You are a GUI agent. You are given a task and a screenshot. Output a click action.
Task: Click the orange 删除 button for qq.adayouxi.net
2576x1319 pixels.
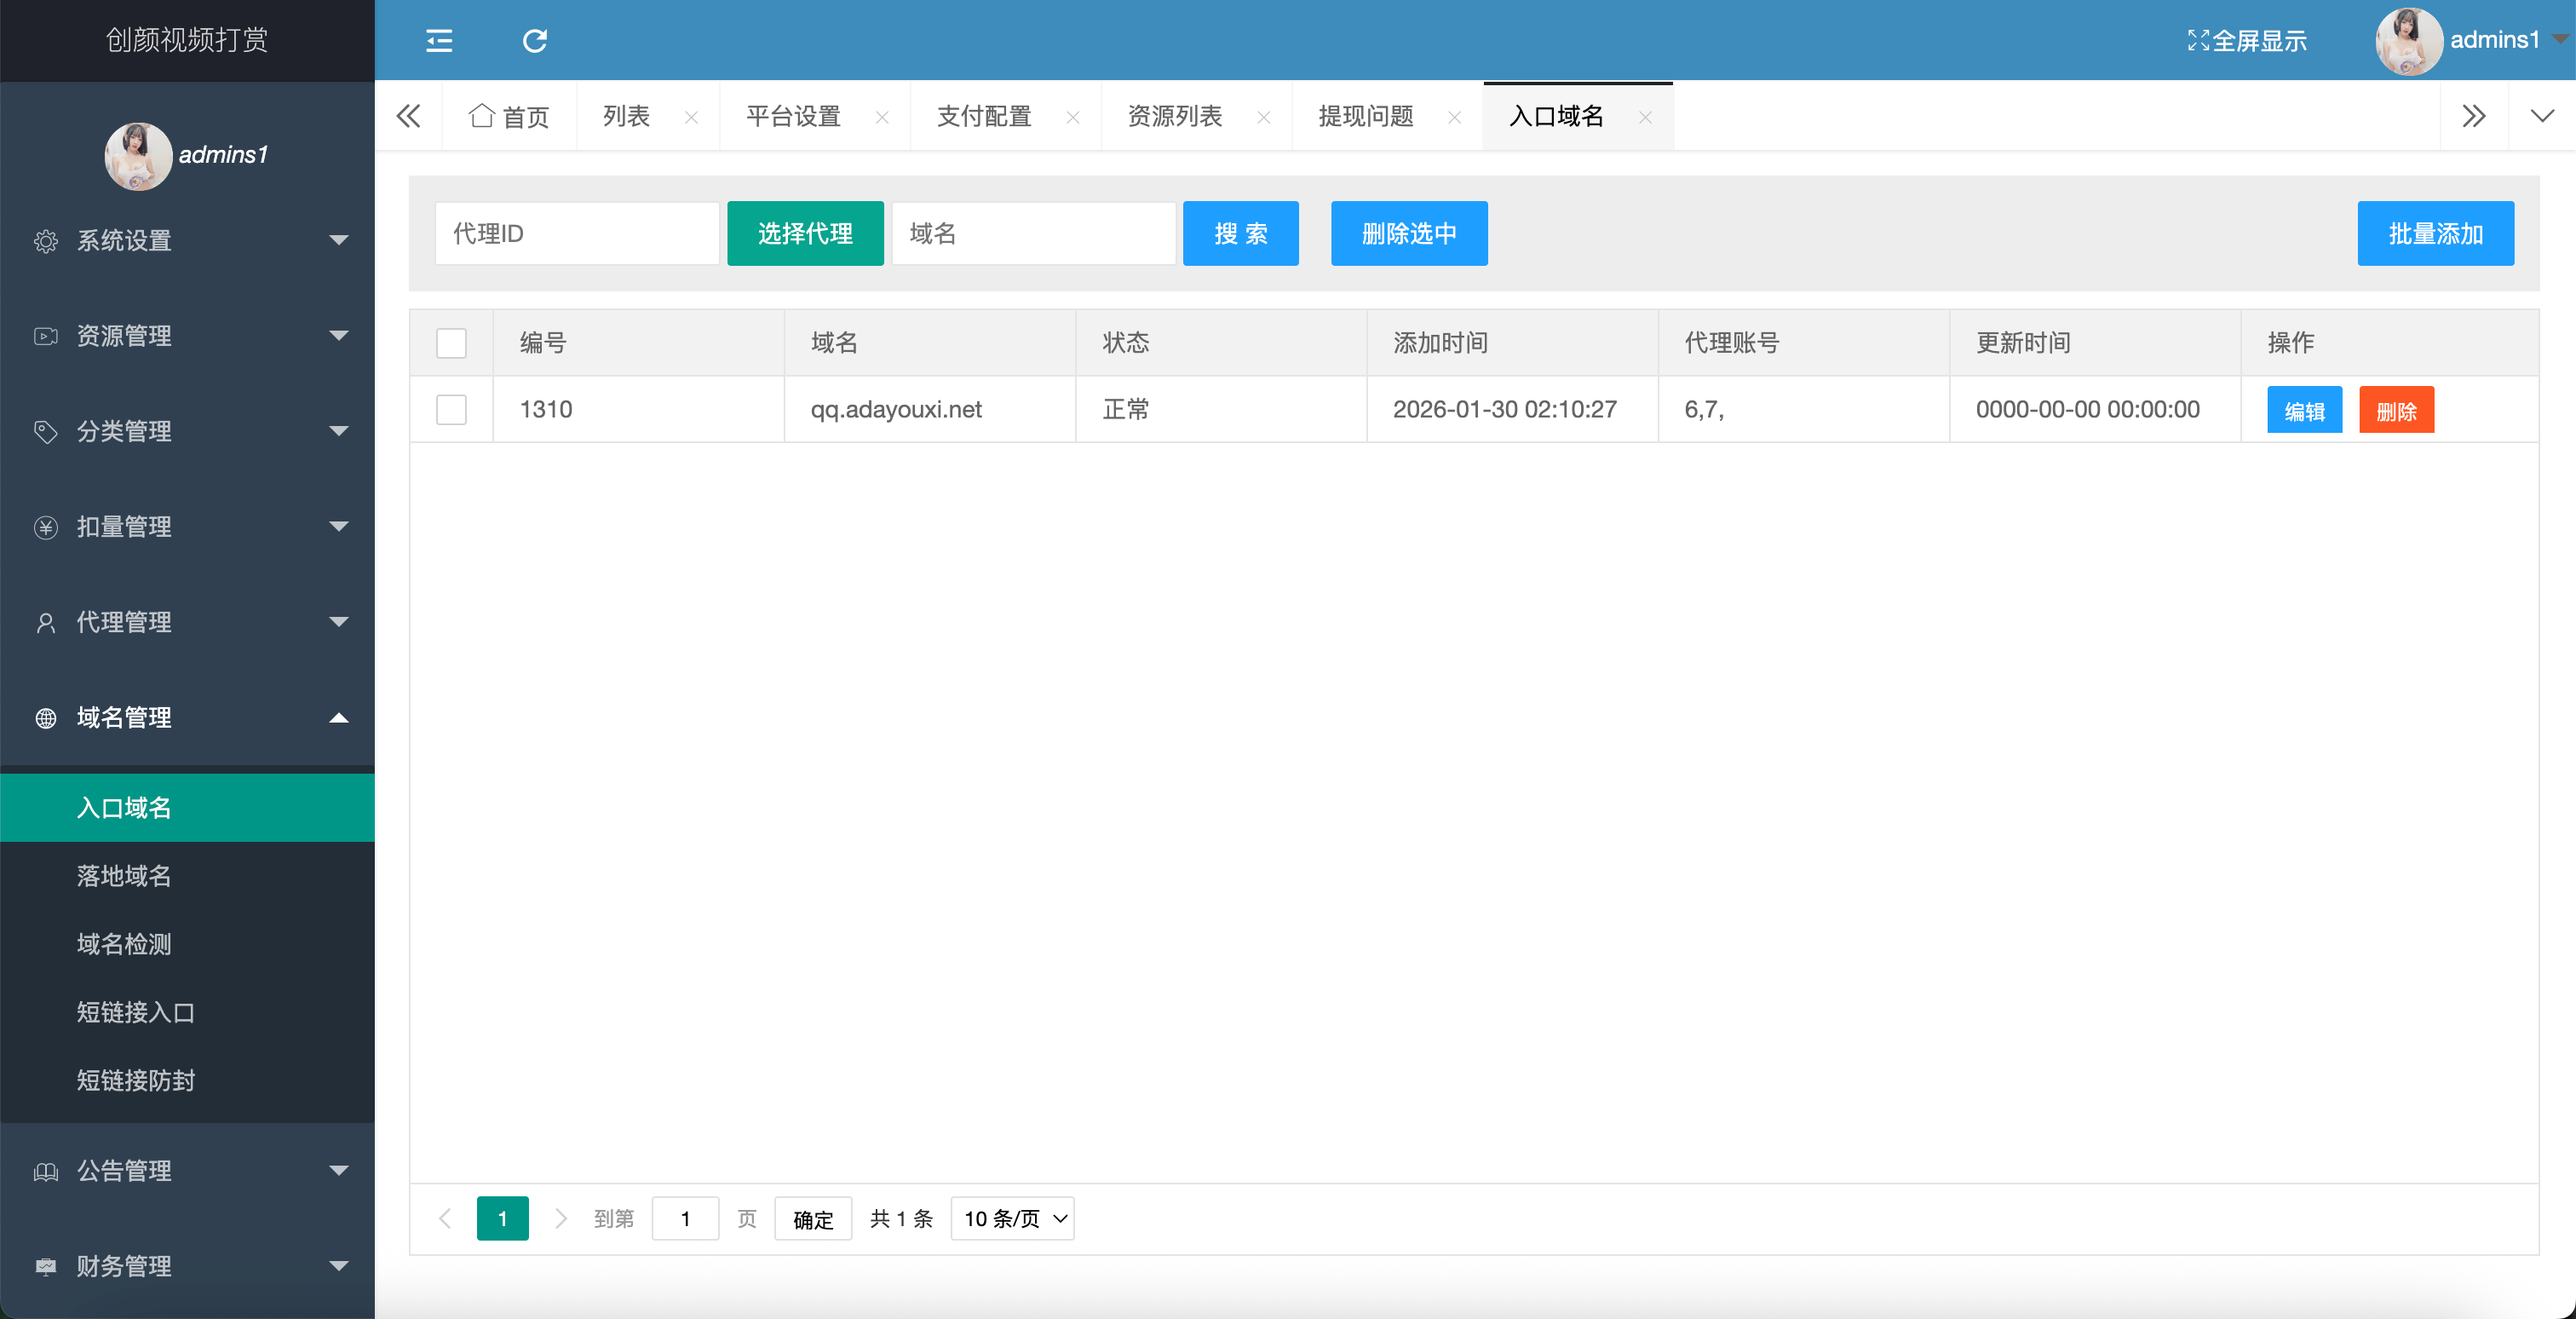(2396, 410)
